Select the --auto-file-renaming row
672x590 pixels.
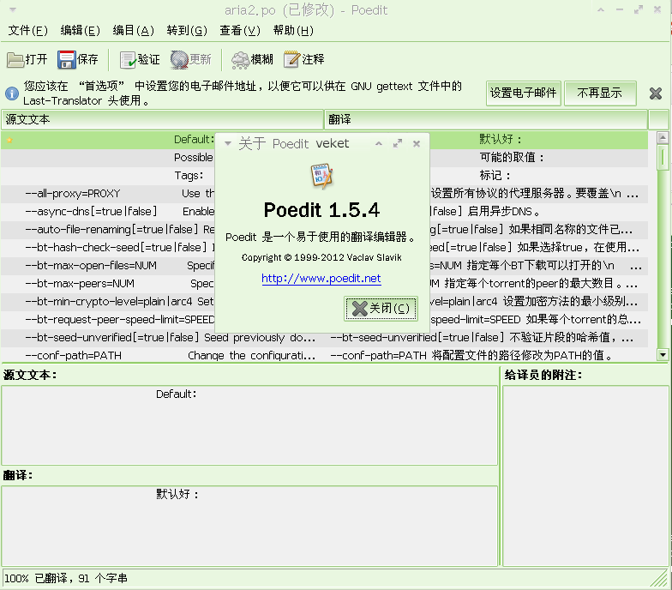(324, 230)
